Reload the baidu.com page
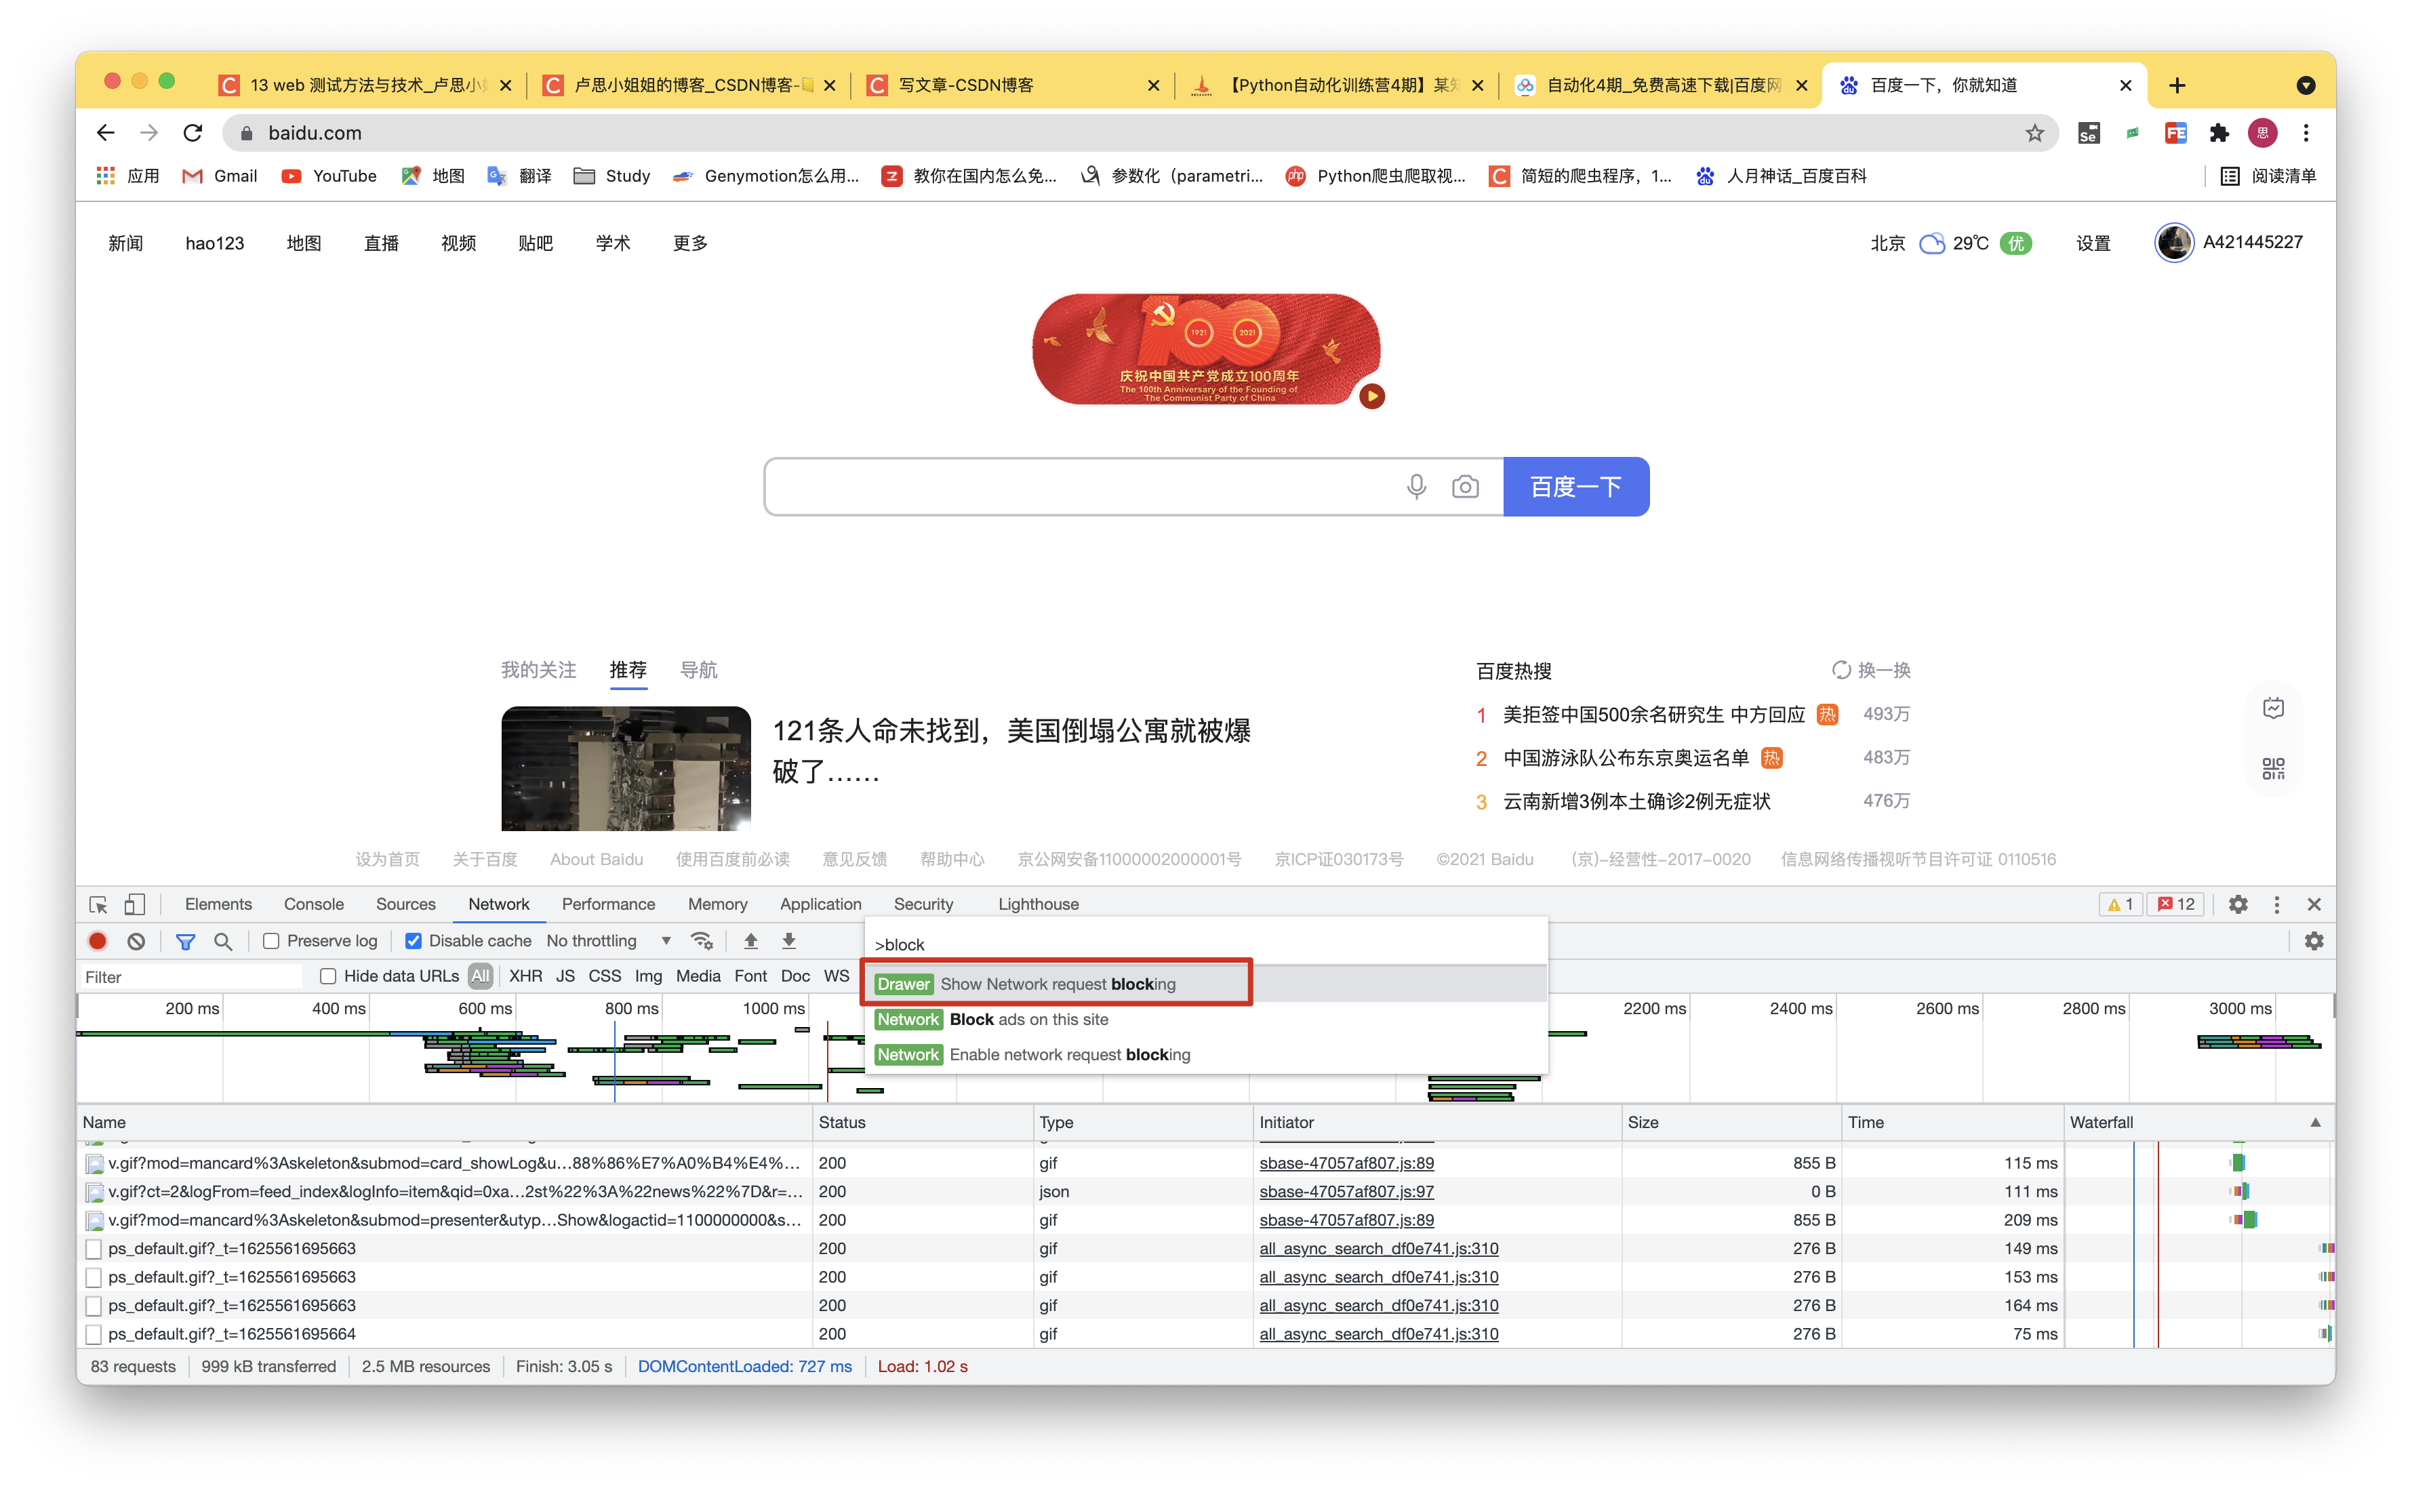The width and height of the screenshot is (2412, 1486). pos(193,133)
